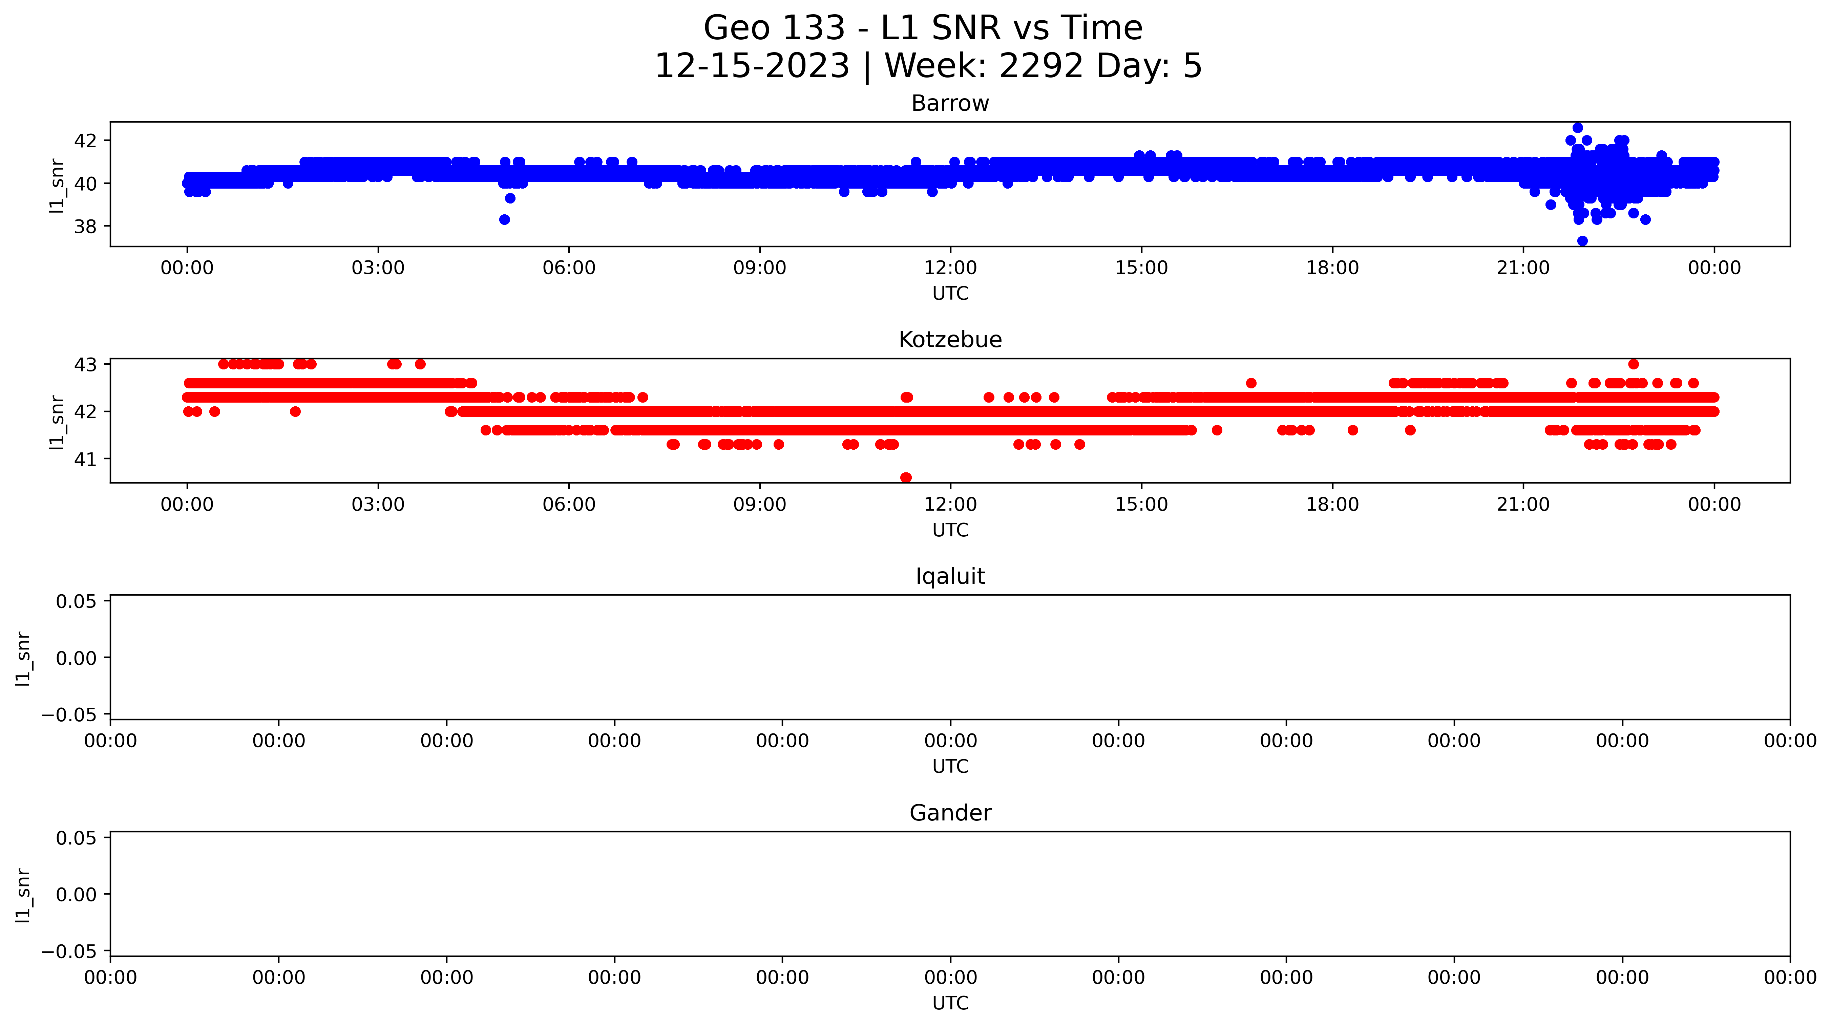
Task: Click the 'UTC' label under the Barrow plot
Action: (950, 294)
